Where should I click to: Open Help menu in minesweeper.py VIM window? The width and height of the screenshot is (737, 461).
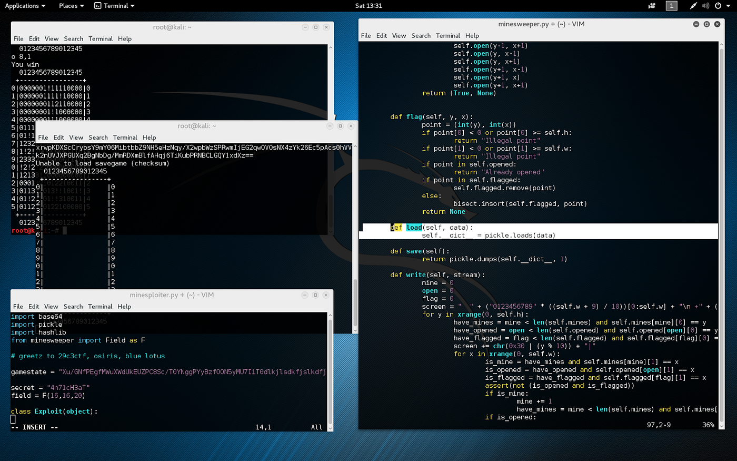click(472, 36)
